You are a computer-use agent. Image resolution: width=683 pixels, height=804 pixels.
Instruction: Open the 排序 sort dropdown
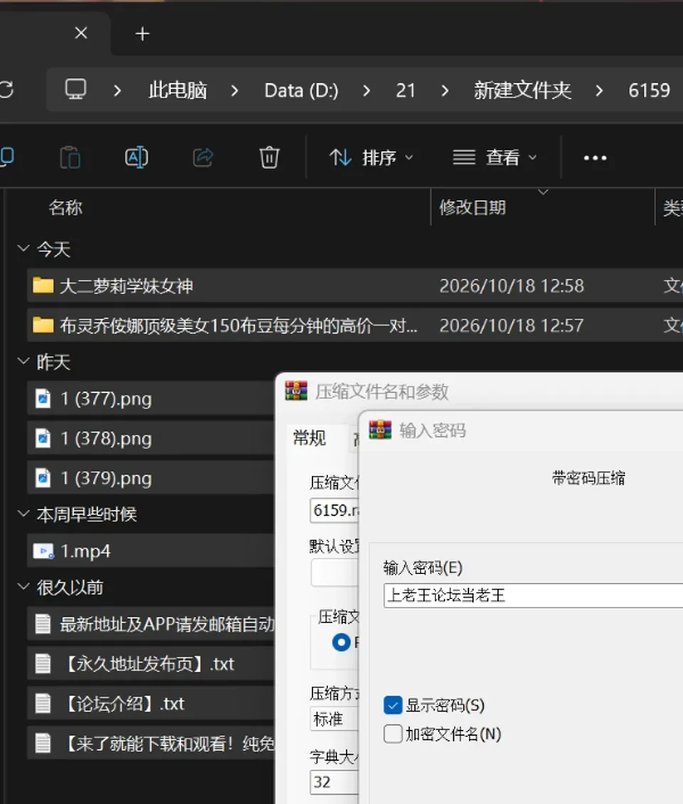[371, 157]
